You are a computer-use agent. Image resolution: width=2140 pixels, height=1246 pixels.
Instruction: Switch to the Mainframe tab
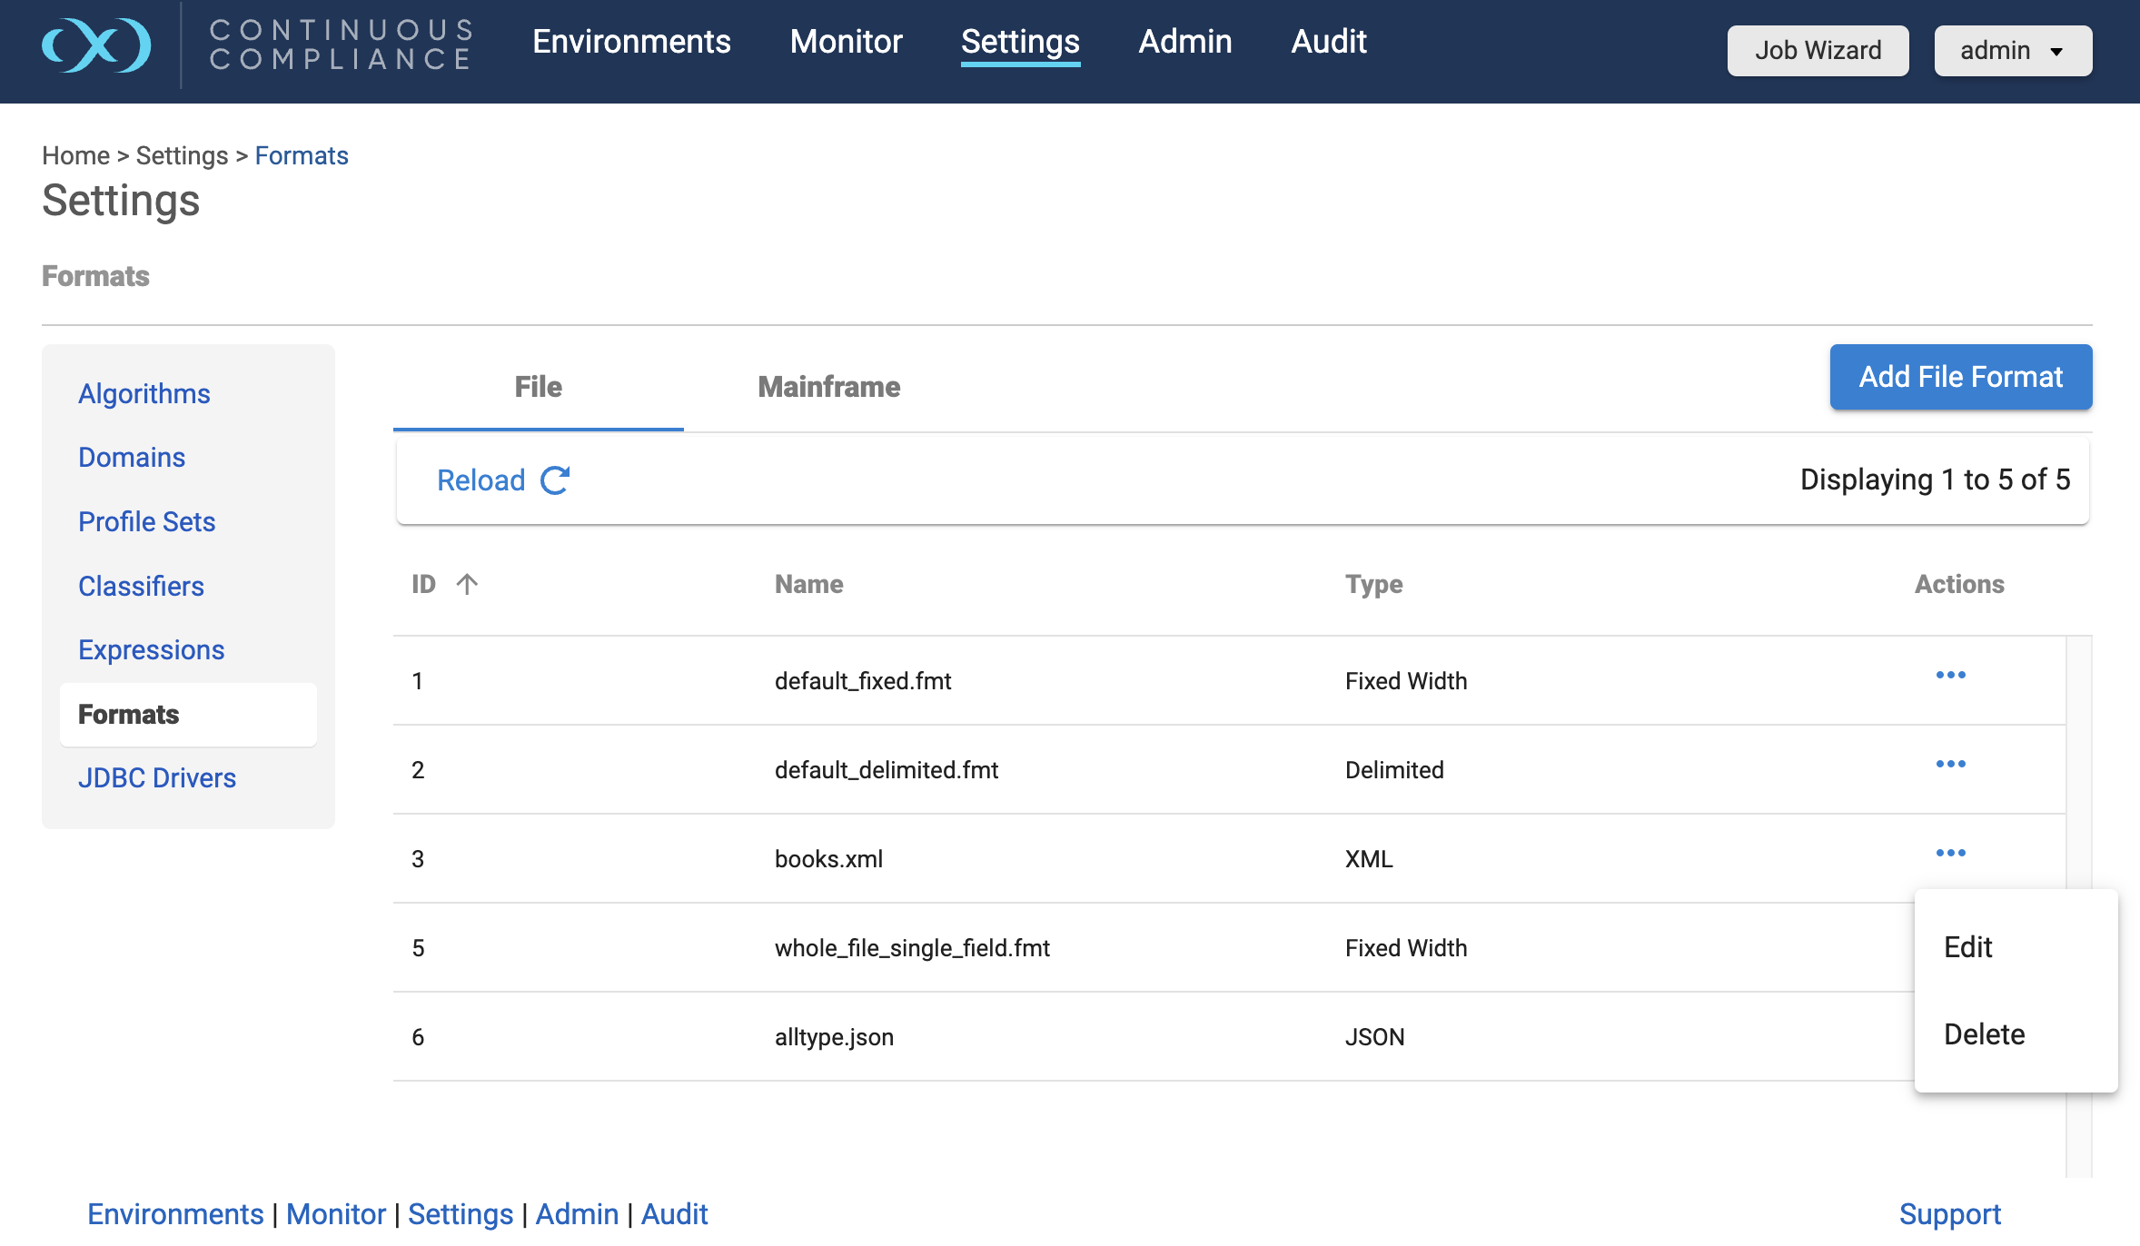pos(828,387)
